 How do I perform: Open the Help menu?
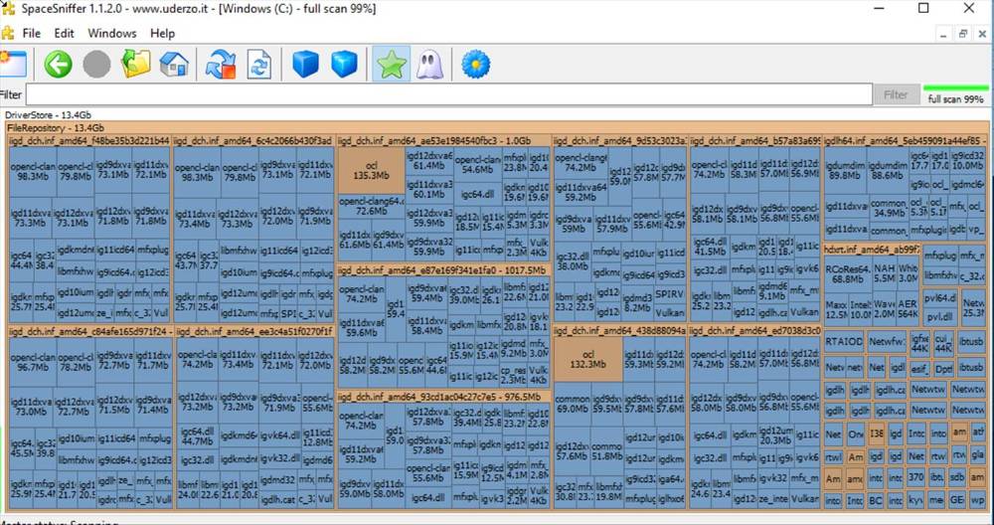click(162, 34)
